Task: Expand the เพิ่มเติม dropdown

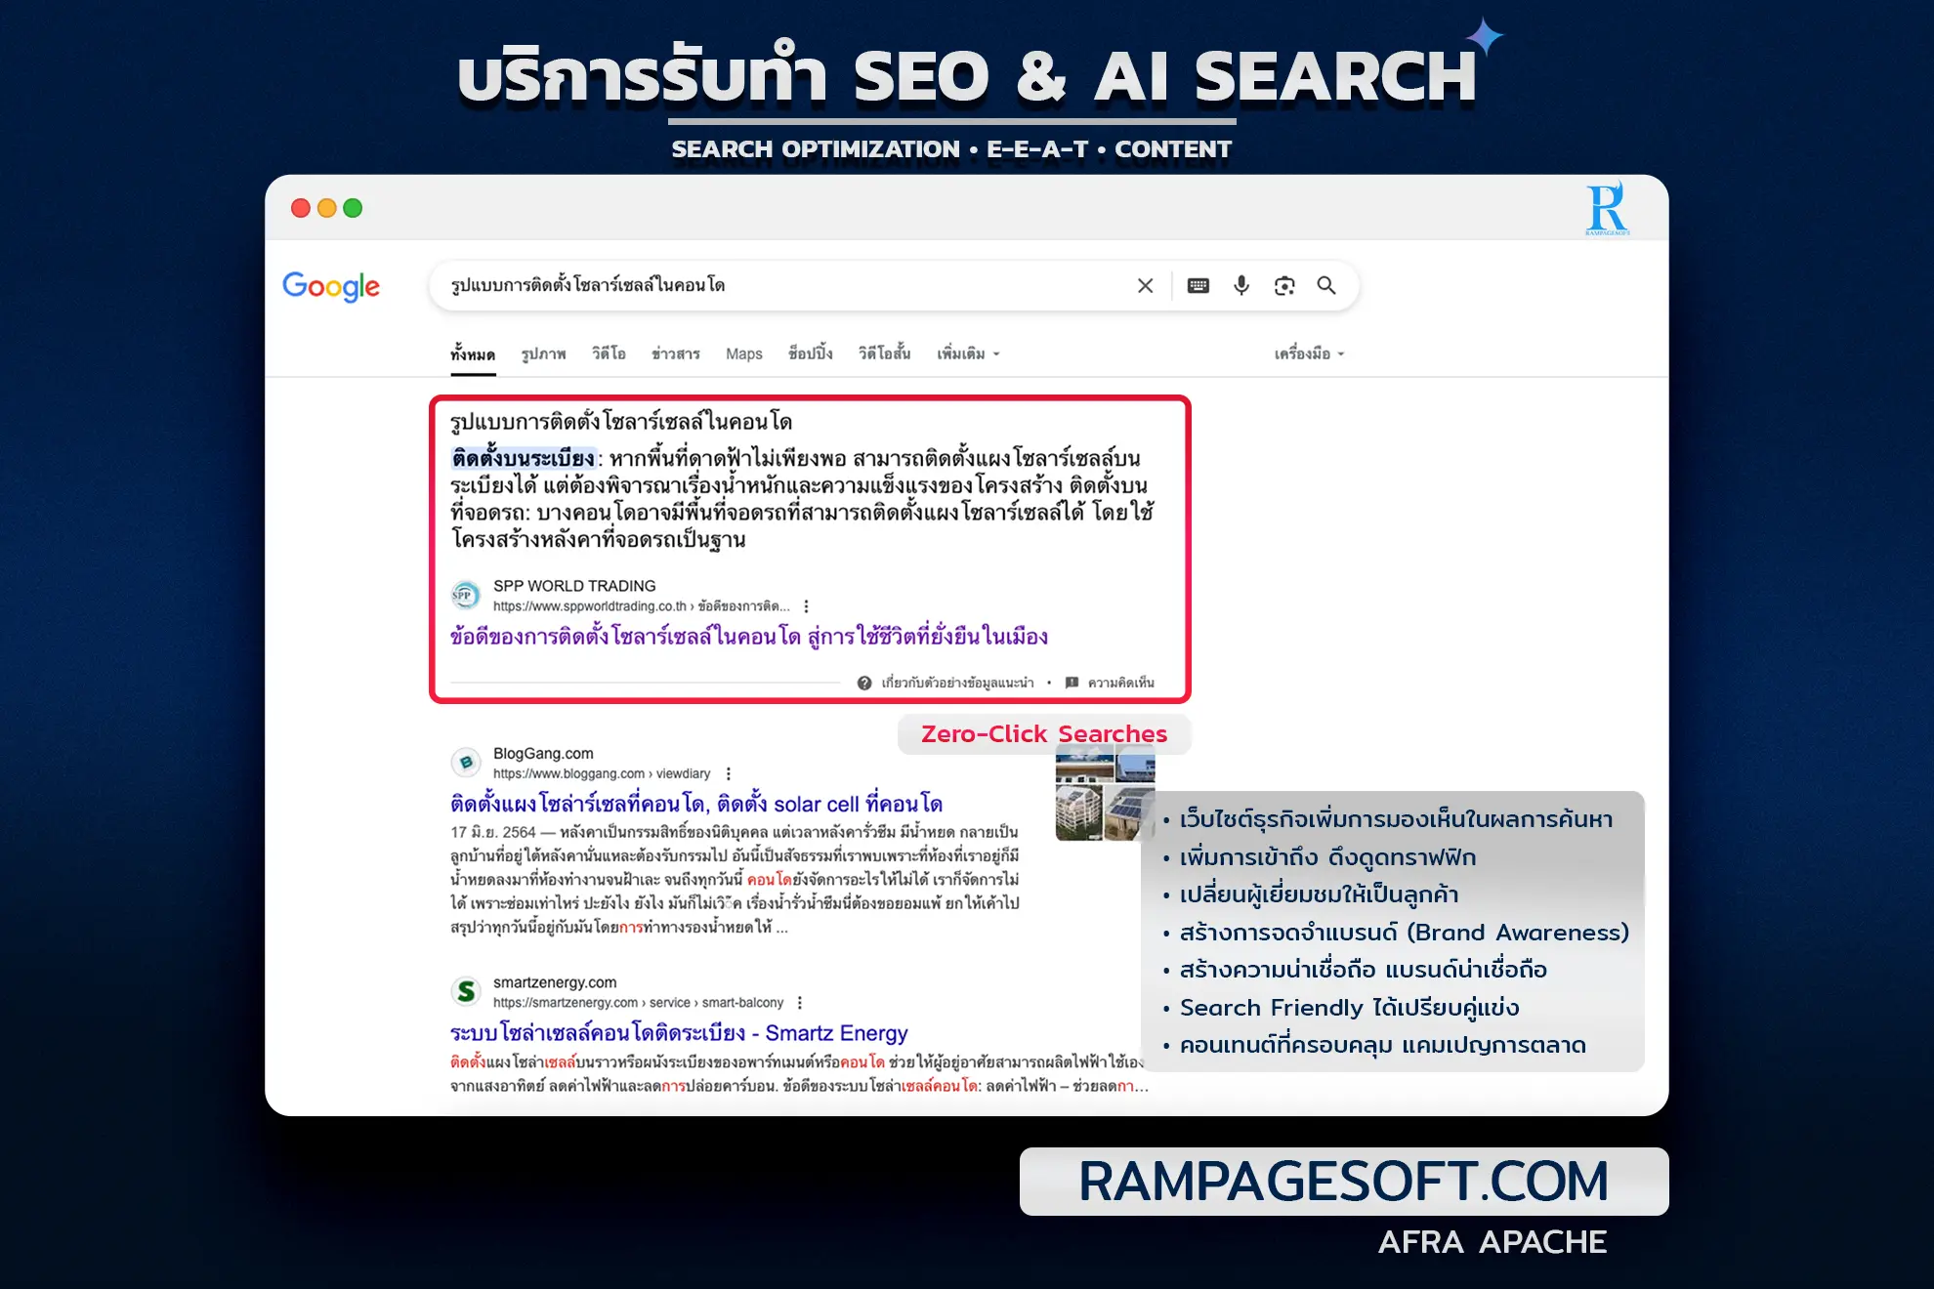Action: [968, 353]
